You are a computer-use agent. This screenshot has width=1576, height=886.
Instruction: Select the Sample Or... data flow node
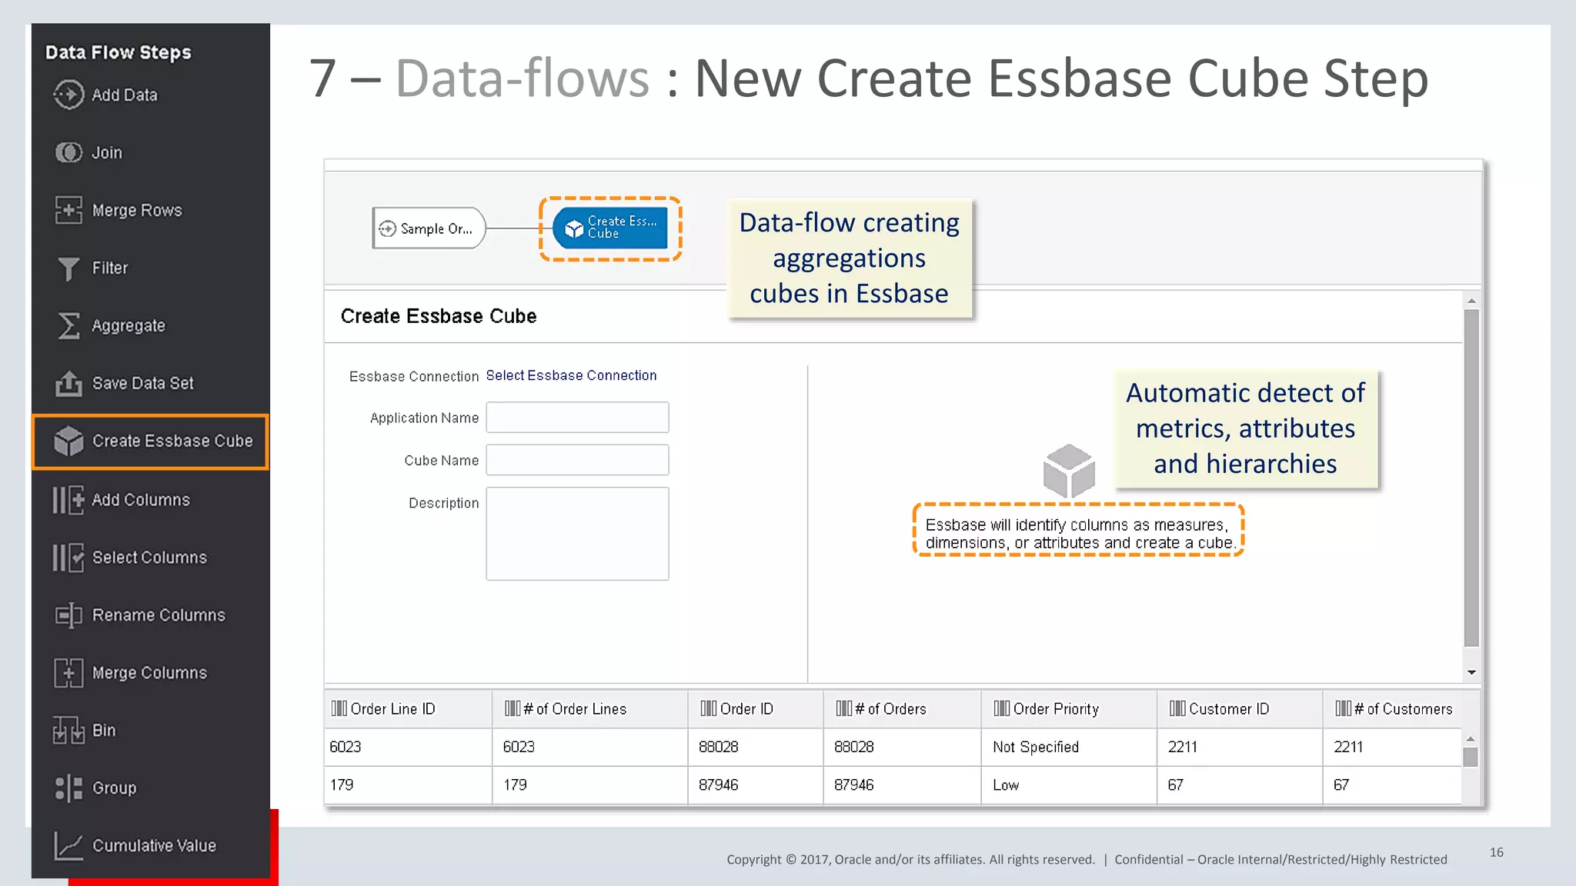point(429,228)
